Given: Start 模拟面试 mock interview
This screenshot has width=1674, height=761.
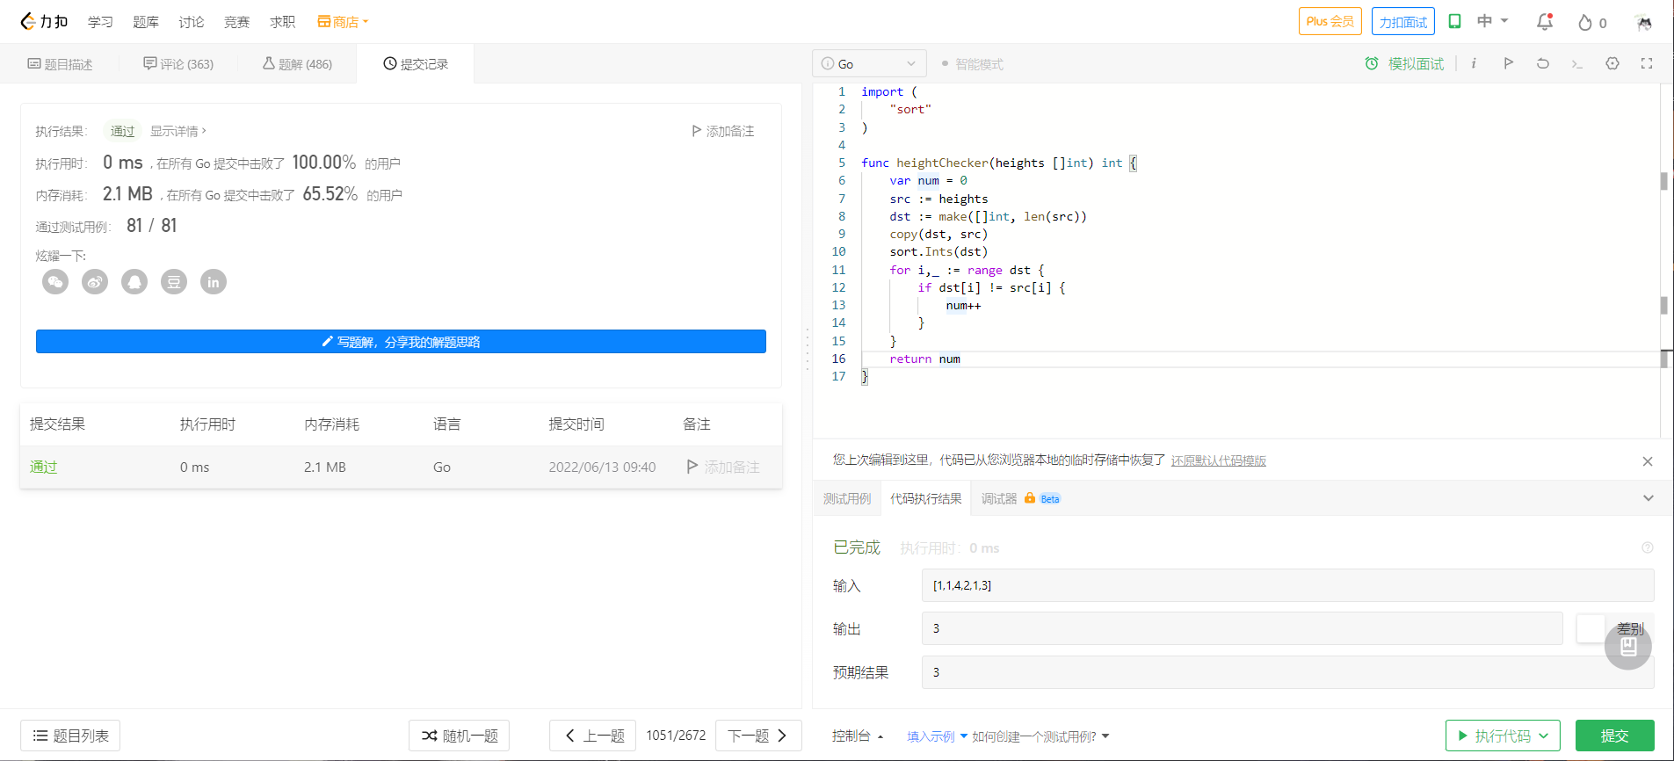Looking at the screenshot, I should pos(1404,63).
